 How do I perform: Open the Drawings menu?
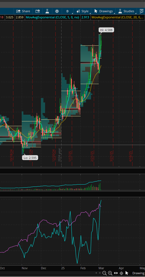[x=104, y=11]
